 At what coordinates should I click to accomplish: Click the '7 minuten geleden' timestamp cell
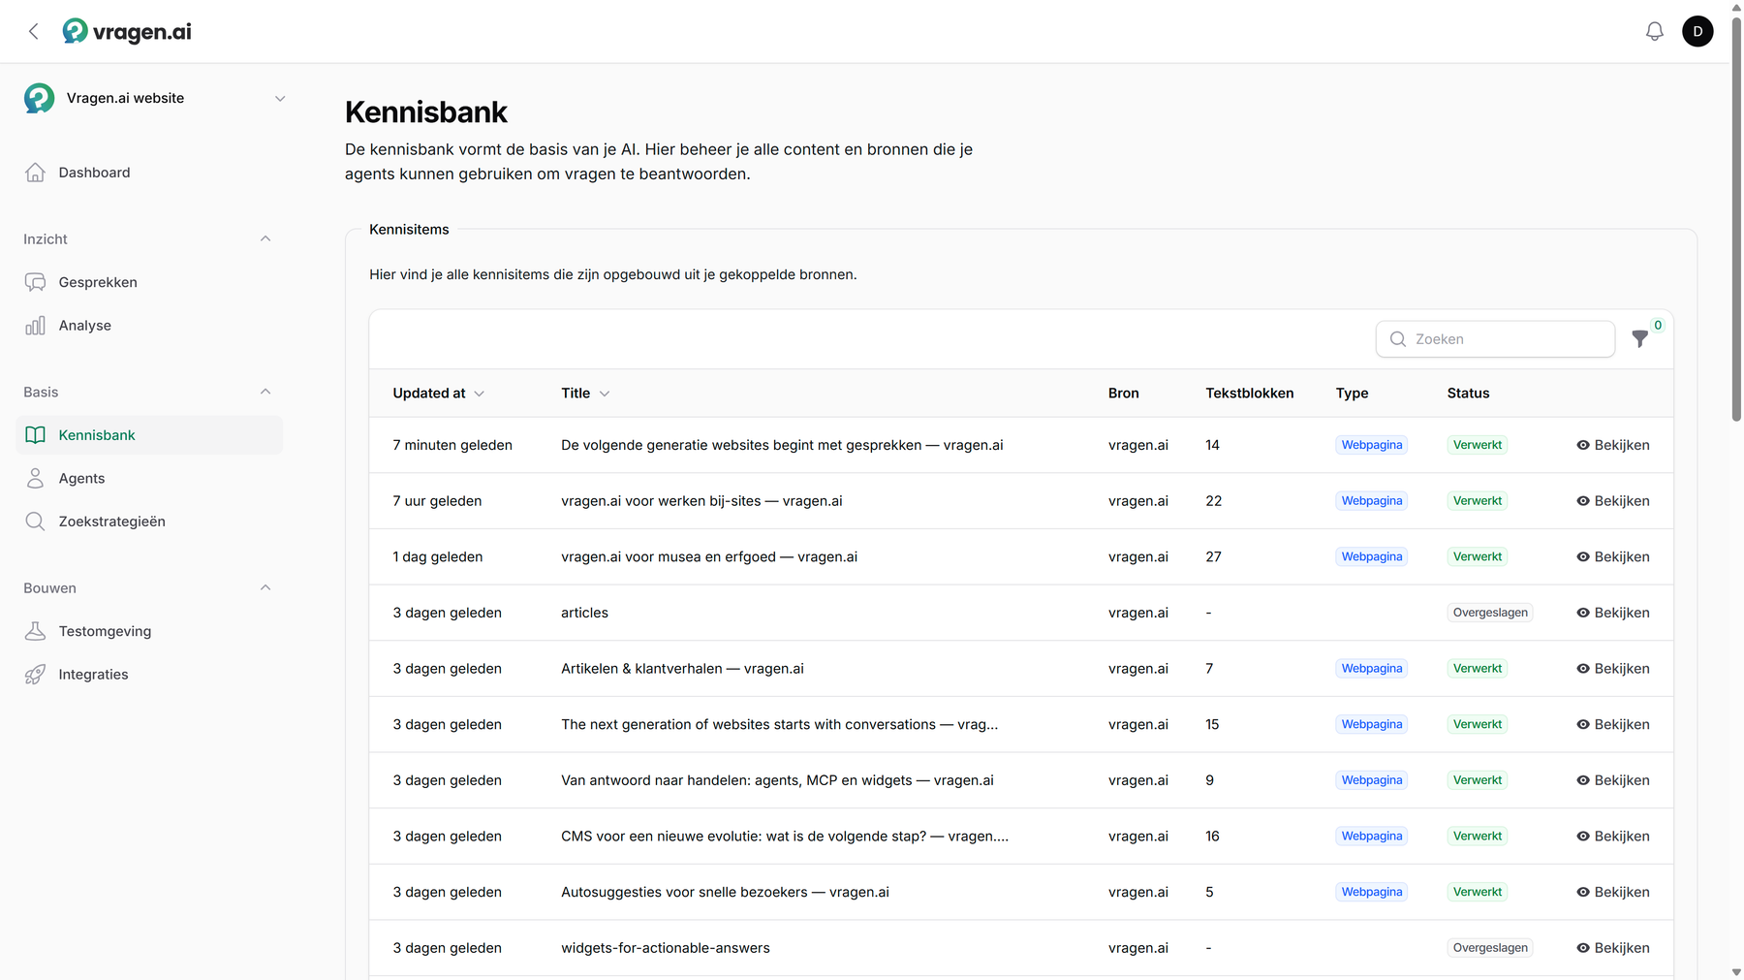point(452,445)
